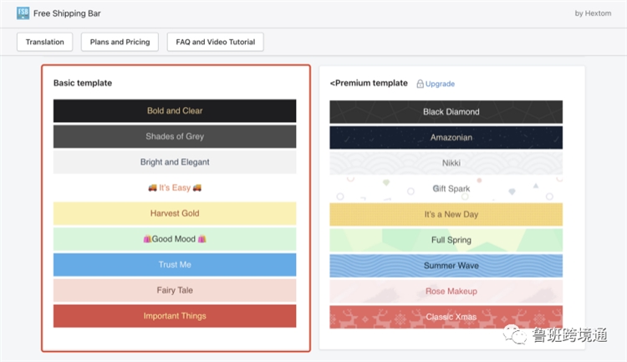The image size is (627, 362).
Task: Click the Upgrade link
Action: coord(440,84)
